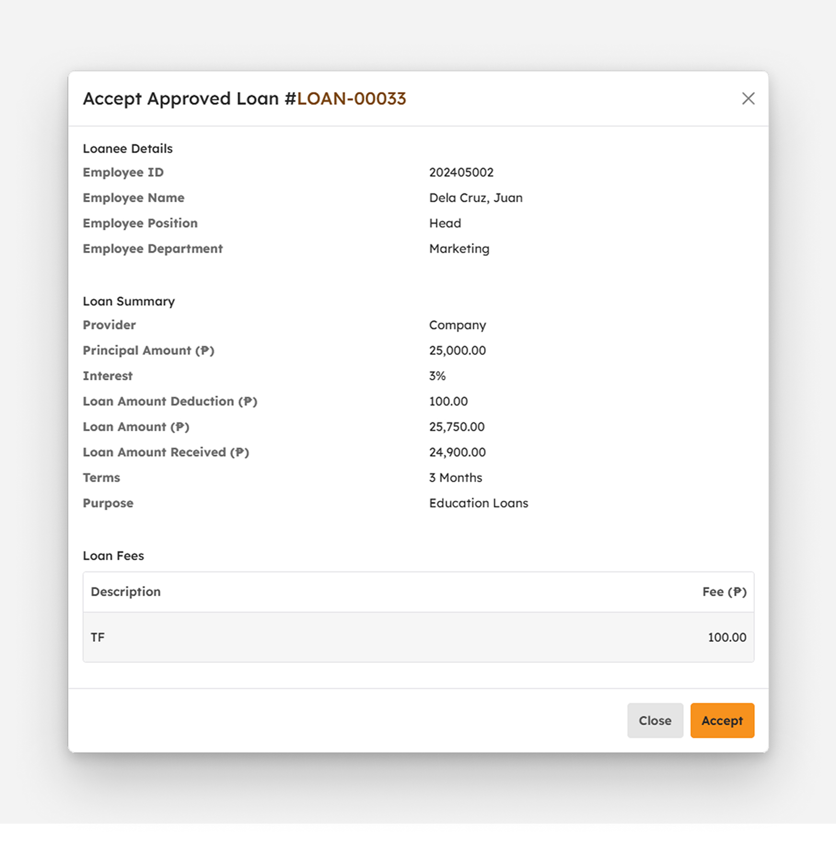The width and height of the screenshot is (836, 844).
Task: Close the loan dialog with the X icon
Action: click(x=748, y=98)
